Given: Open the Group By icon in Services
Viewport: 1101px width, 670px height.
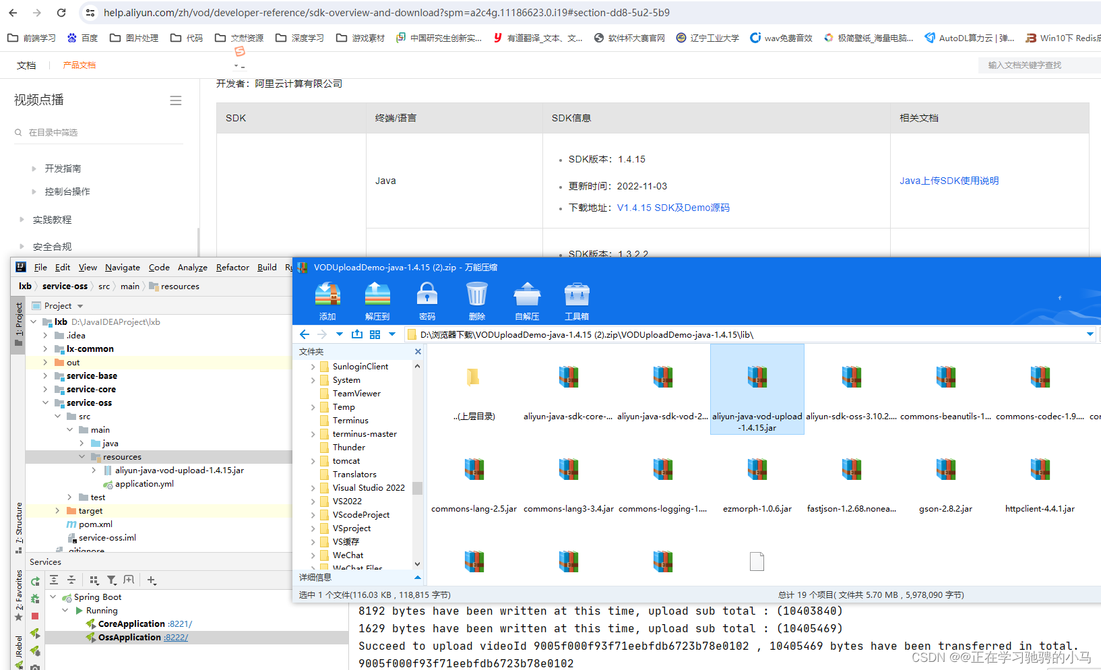Looking at the screenshot, I should (x=94, y=580).
